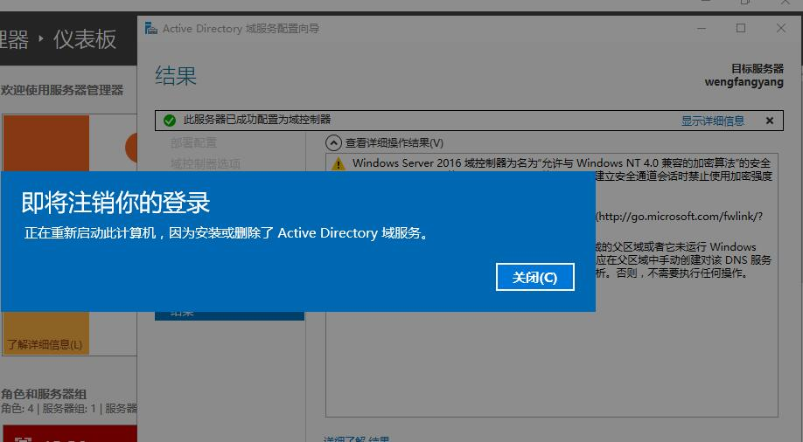Click the 结果 heading in the wizard
803x442 pixels.
point(176,76)
